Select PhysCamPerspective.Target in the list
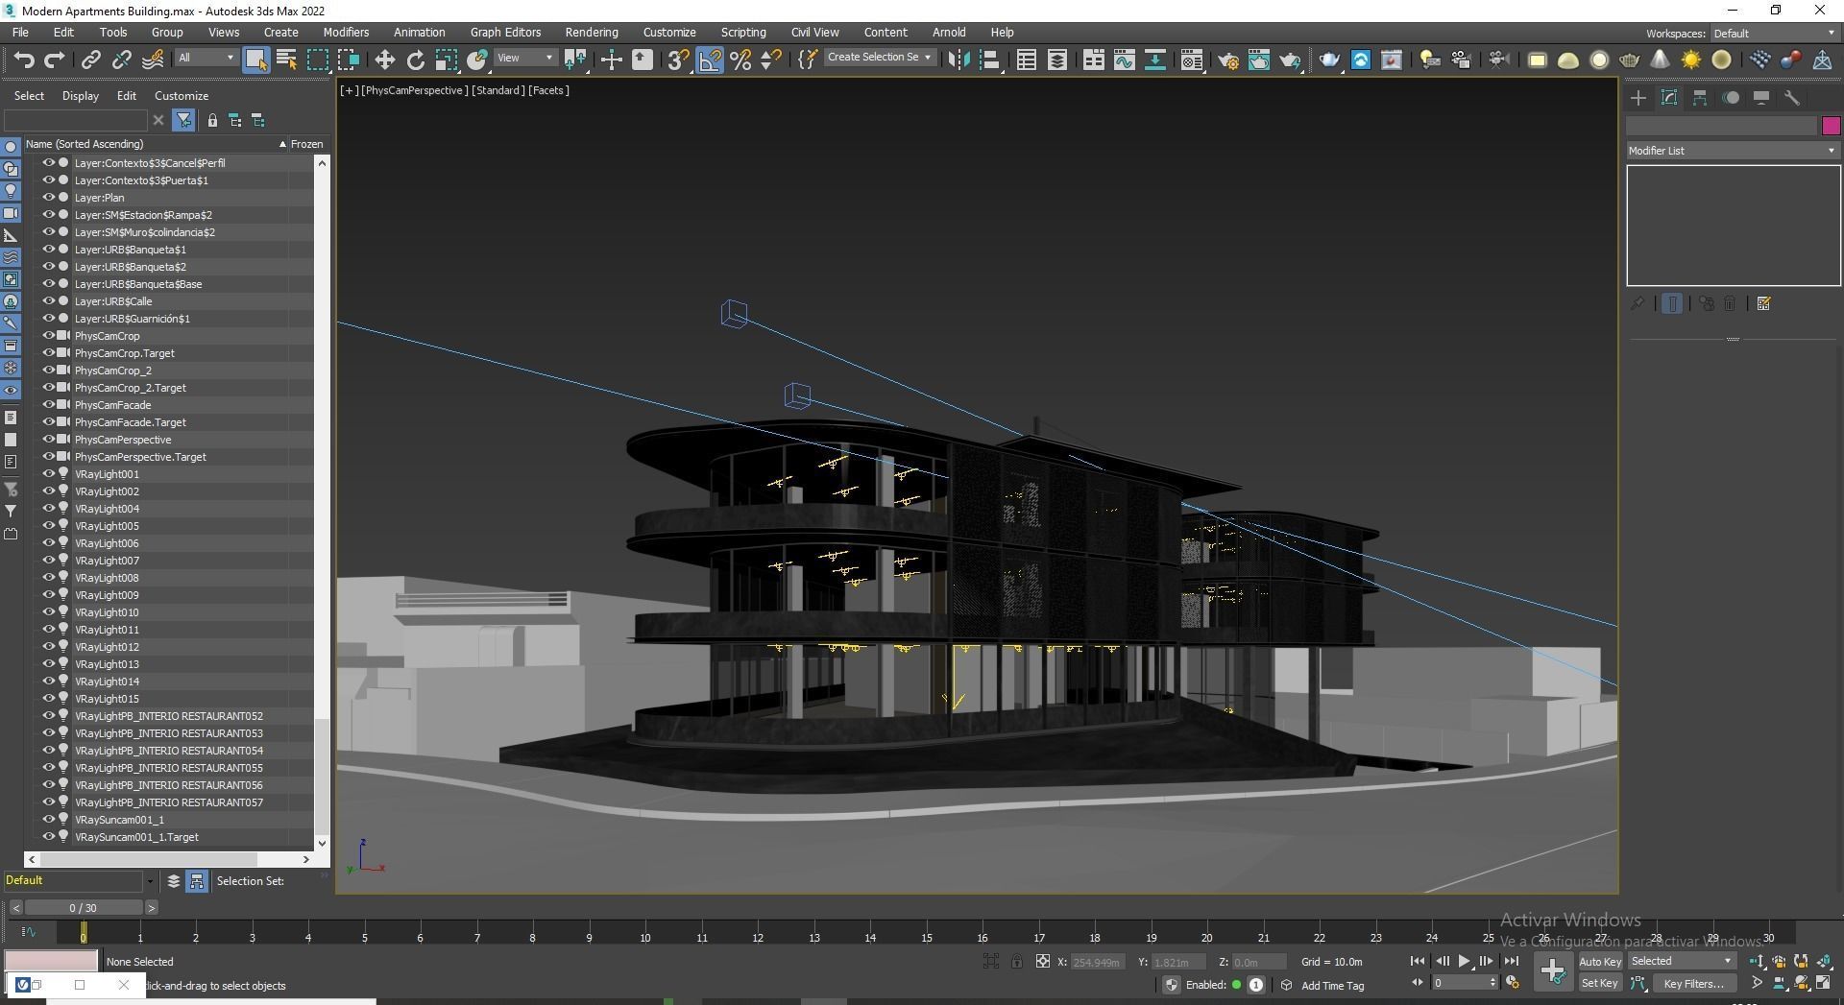Image resolution: width=1844 pixels, height=1005 pixels. pyautogui.click(x=140, y=457)
